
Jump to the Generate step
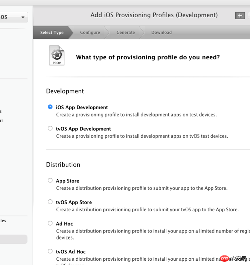pos(125,32)
